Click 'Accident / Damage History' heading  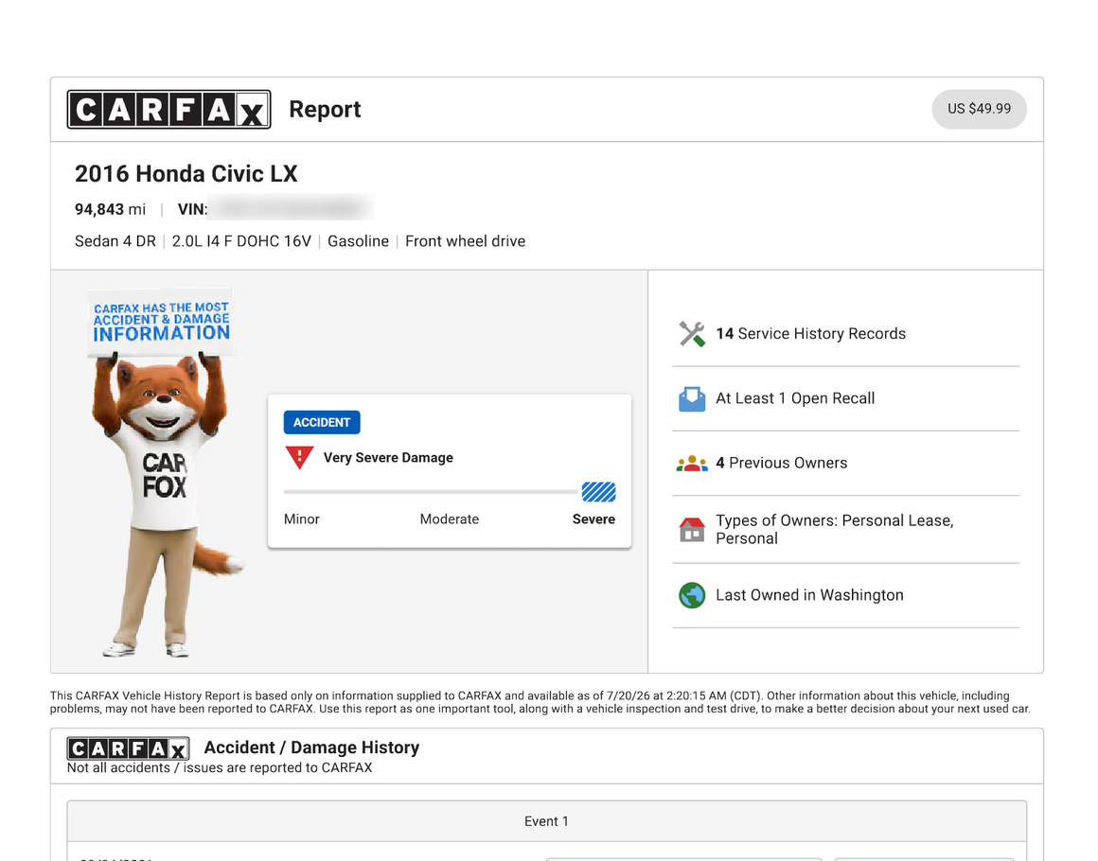pos(311,747)
